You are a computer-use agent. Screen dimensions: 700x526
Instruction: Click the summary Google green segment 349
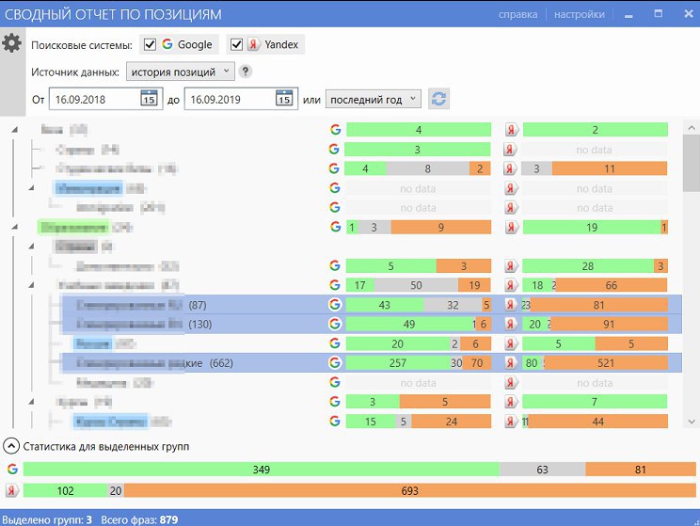262,470
